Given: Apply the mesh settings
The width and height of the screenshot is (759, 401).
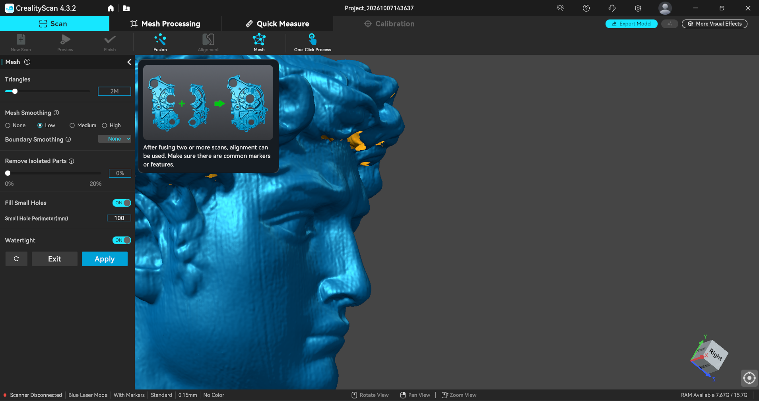Looking at the screenshot, I should (105, 259).
